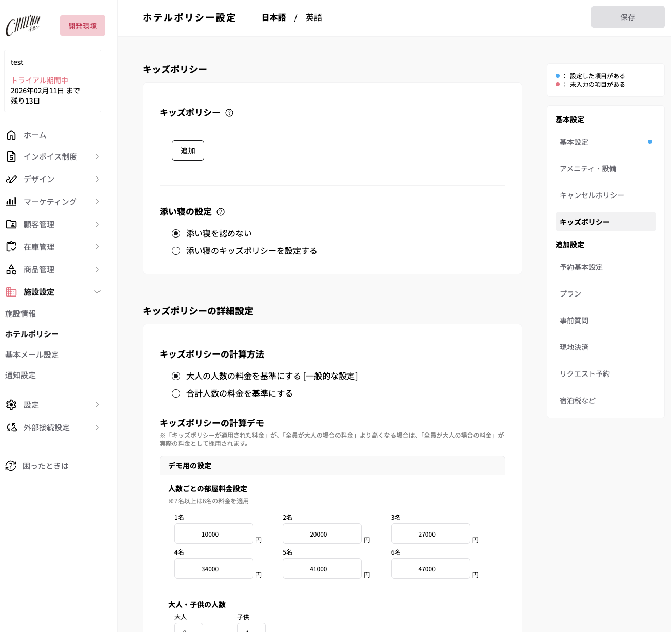Open 施設情報 submenu item
The height and width of the screenshot is (632, 671).
21,313
